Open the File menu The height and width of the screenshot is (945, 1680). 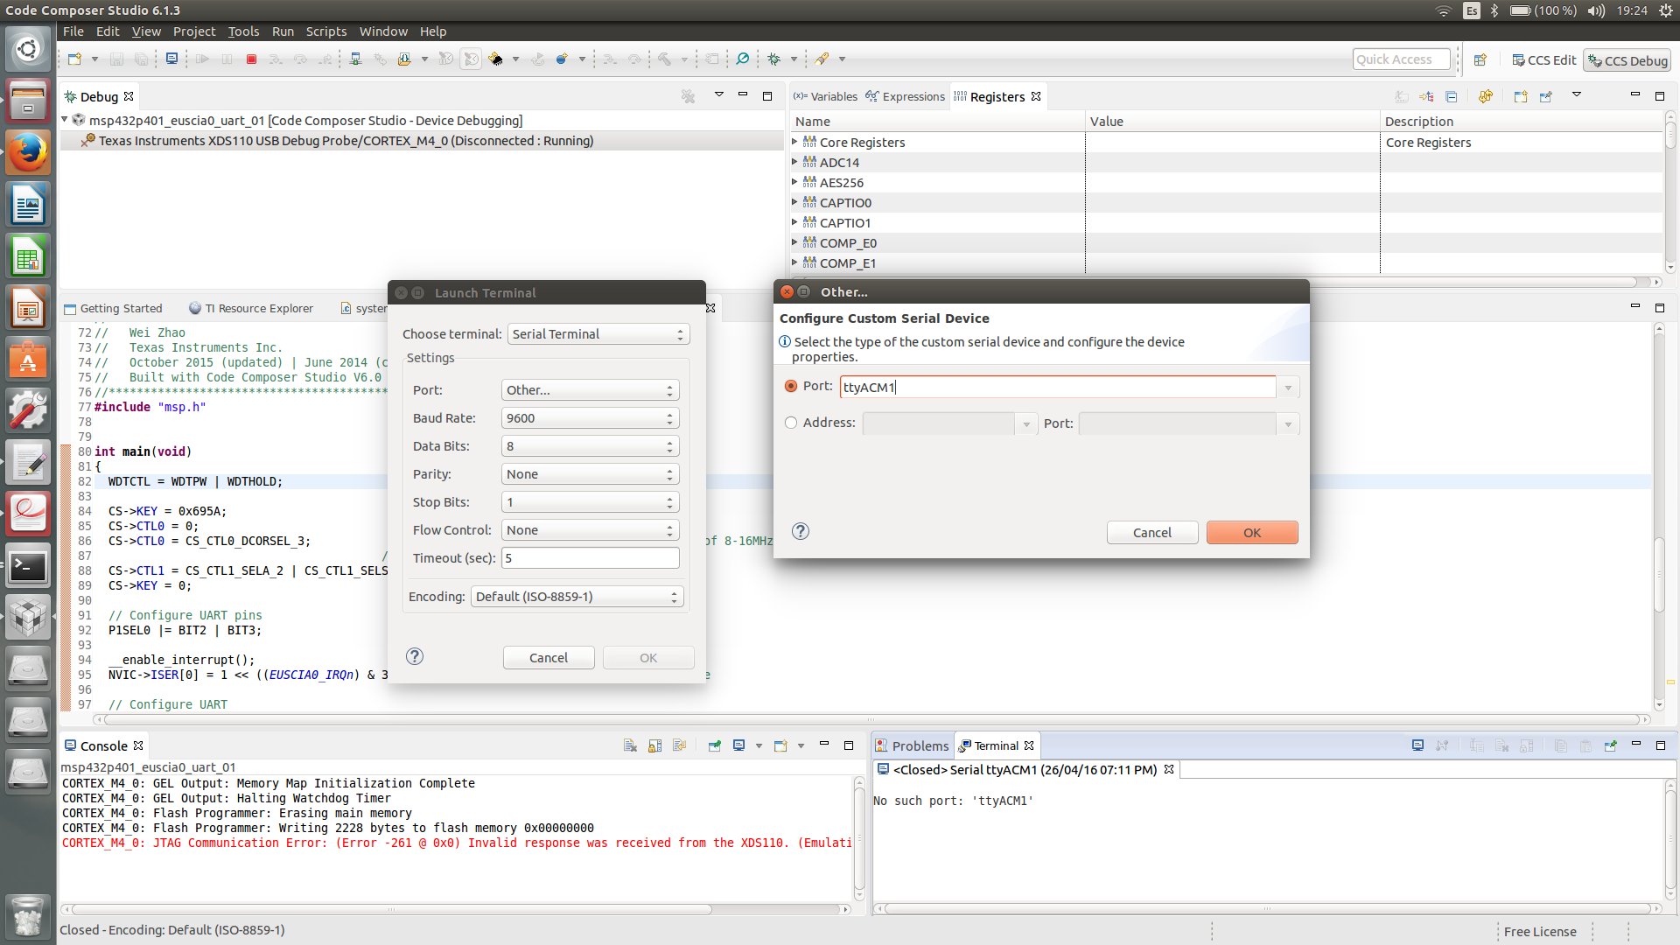73,31
